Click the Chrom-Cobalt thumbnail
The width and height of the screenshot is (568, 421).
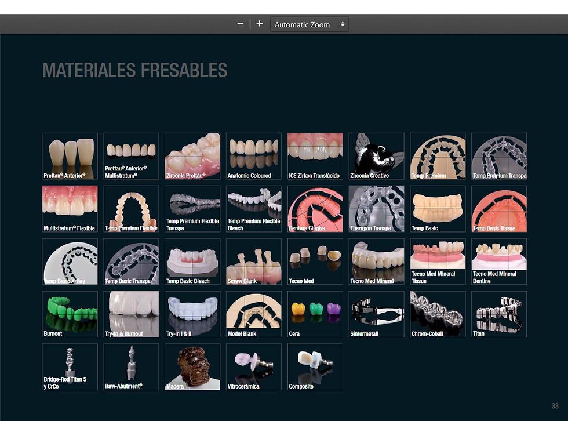[x=438, y=314]
